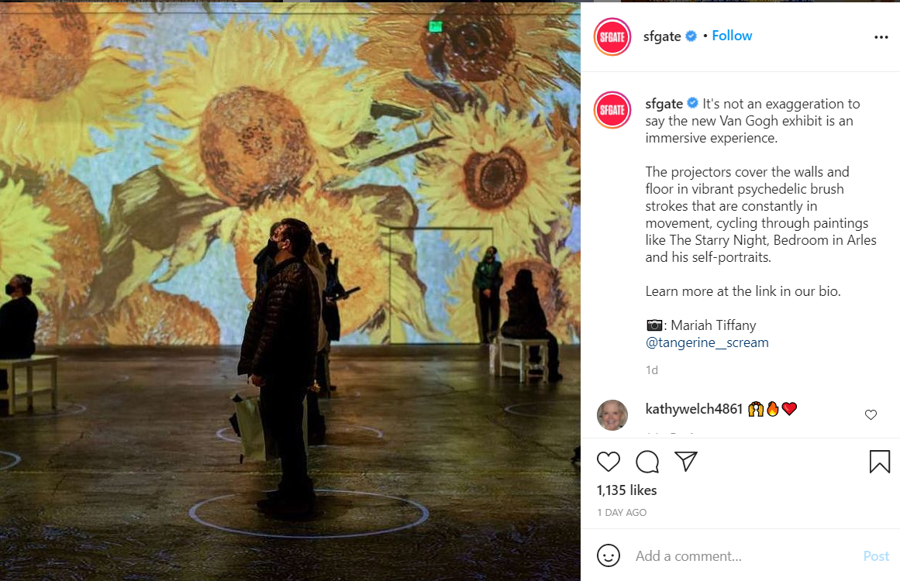Click the 1 DAY AGO timestamp
The image size is (900, 581).
622,513
